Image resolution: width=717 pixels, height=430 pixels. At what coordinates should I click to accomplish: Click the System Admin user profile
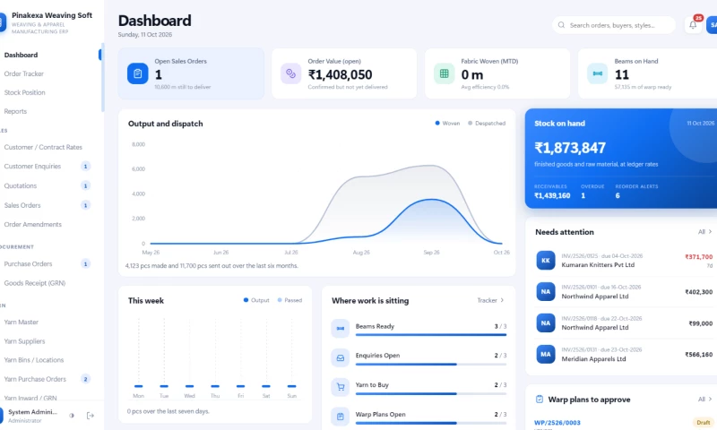tap(31, 416)
